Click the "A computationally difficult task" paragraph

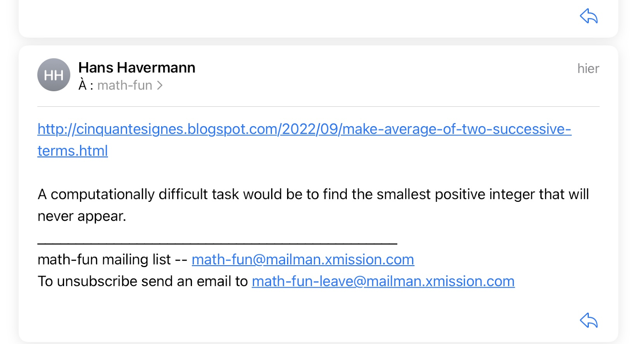point(313,205)
